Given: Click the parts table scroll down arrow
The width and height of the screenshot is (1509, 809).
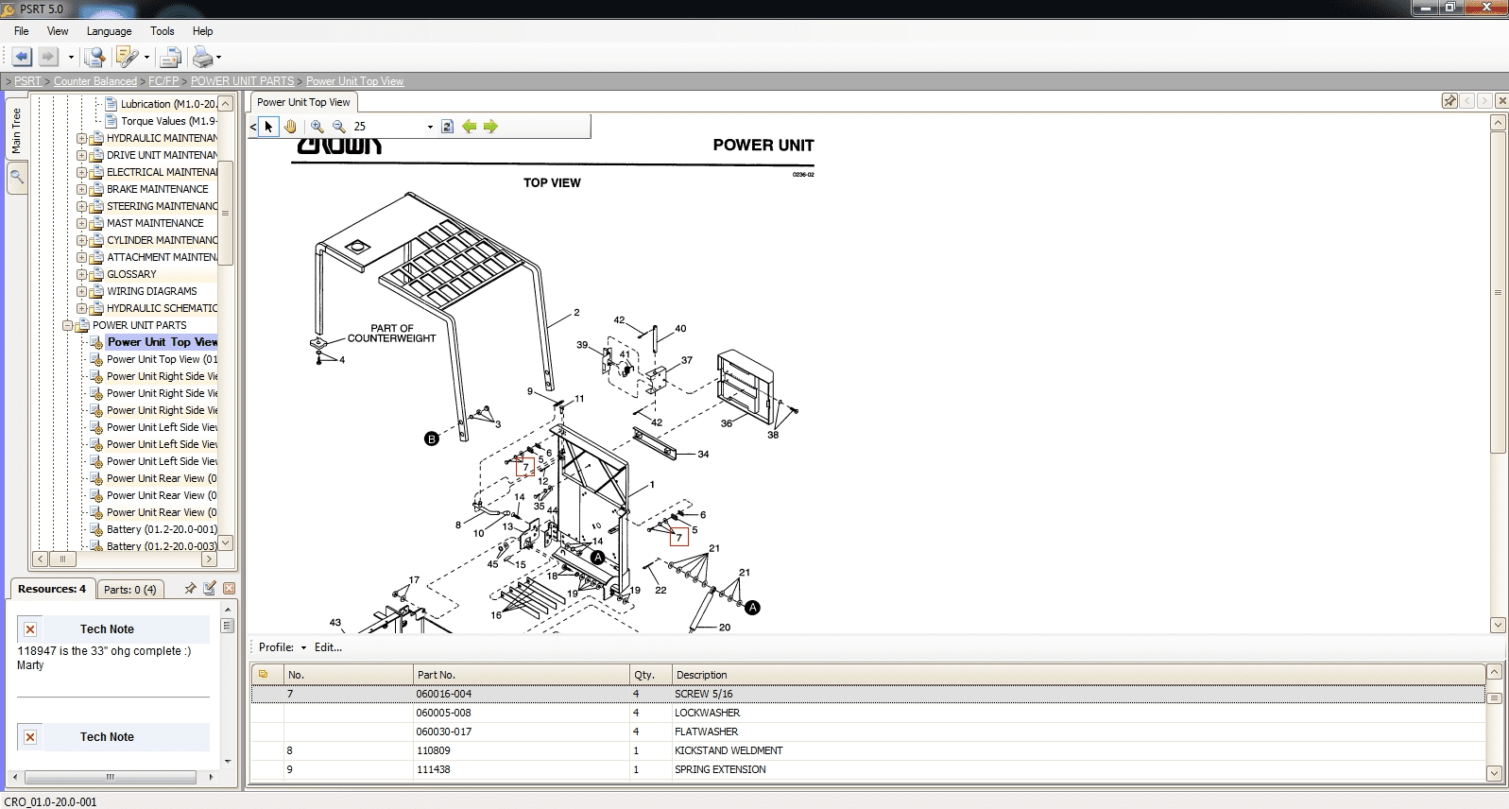Looking at the screenshot, I should (1494, 773).
